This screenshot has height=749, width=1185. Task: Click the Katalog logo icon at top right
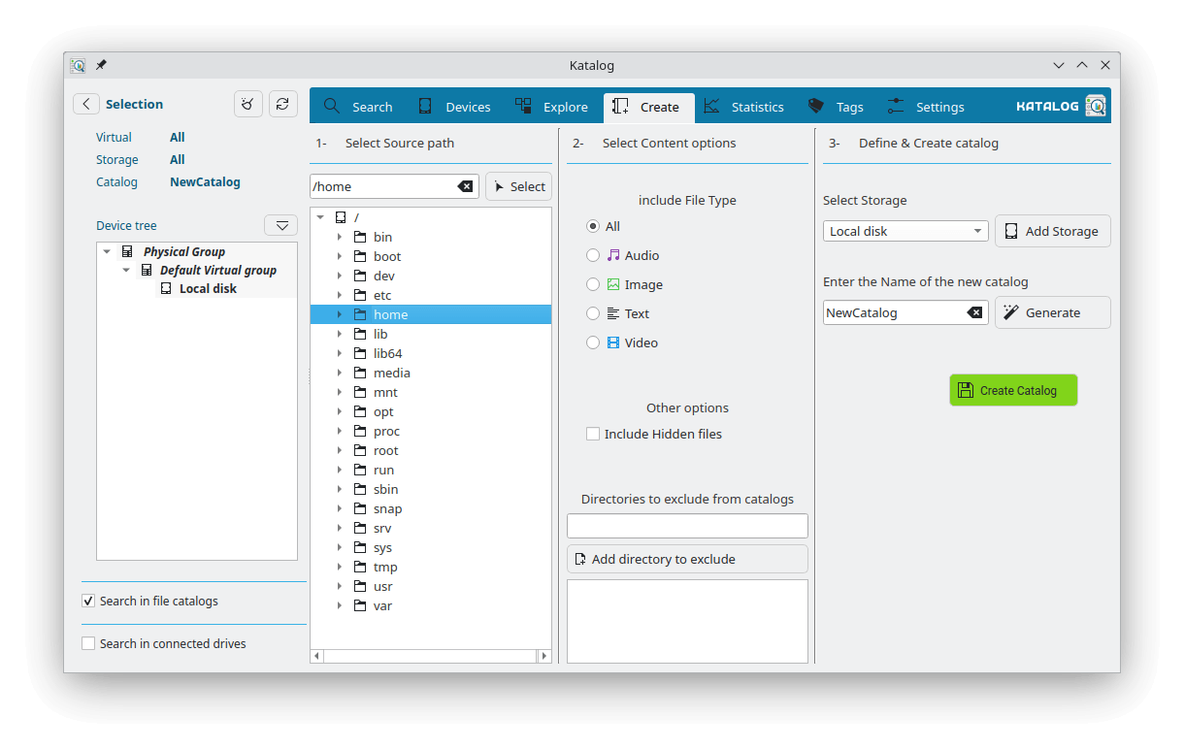point(1096,106)
